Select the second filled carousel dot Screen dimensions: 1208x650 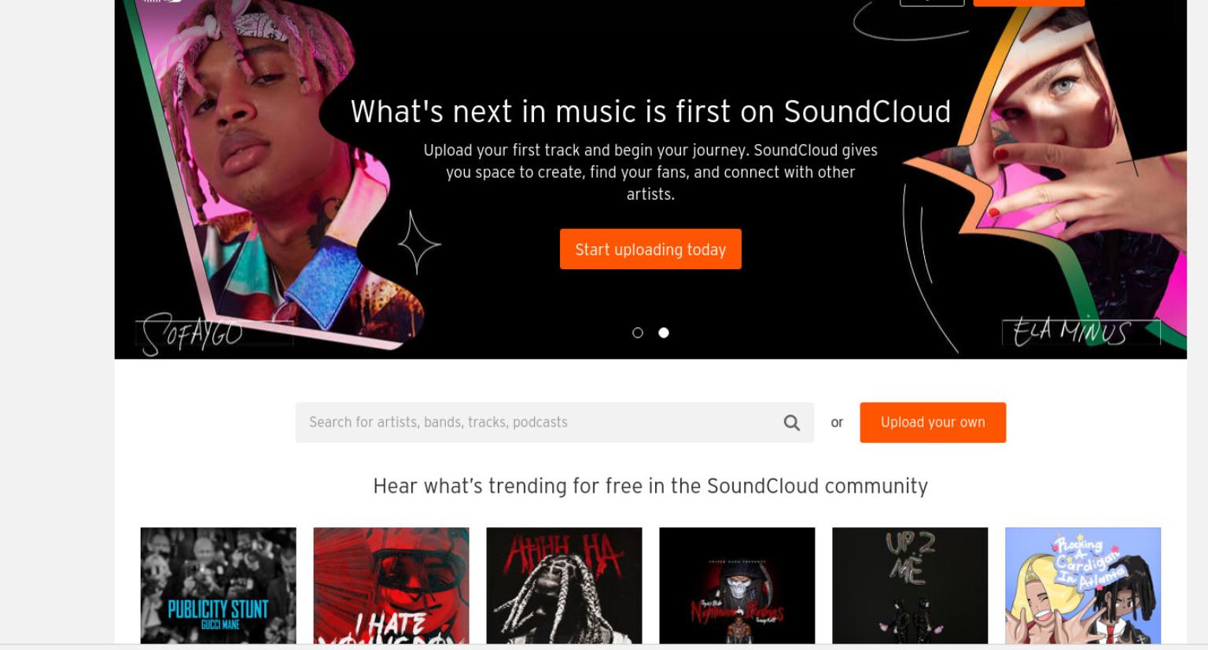[664, 333]
